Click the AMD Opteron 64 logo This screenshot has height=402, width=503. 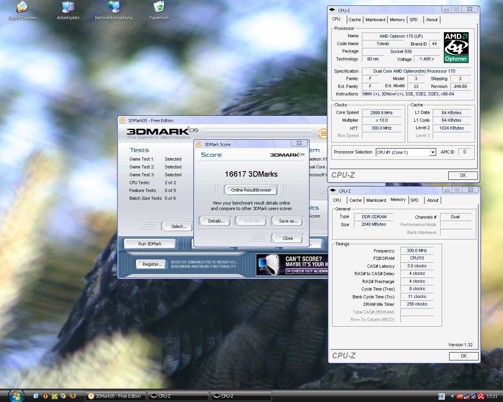coord(456,48)
